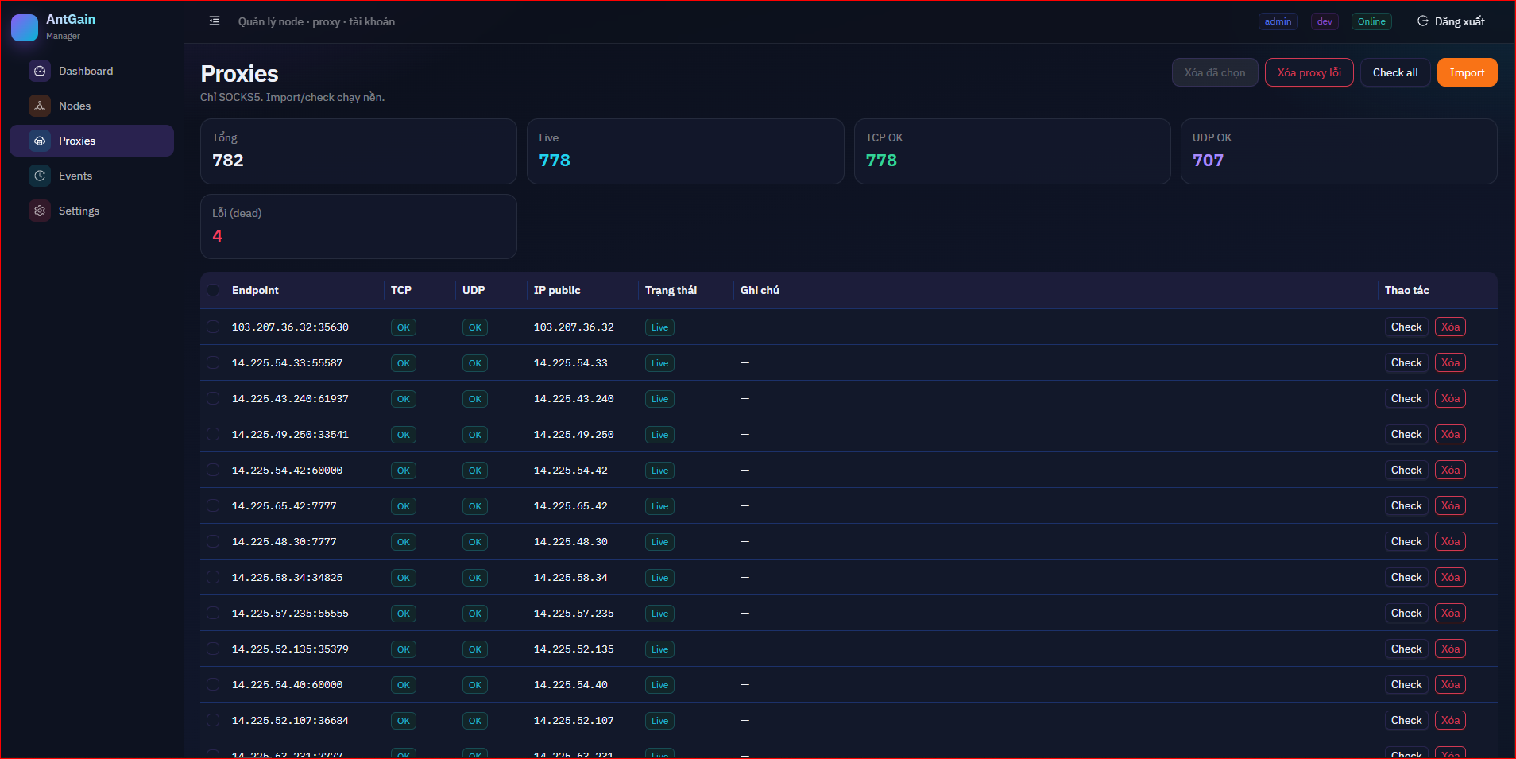The width and height of the screenshot is (1516, 759).
Task: Click the dev badge in header
Action: 1325,21
